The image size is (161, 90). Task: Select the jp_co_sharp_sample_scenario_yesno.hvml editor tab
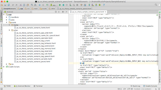88,12
